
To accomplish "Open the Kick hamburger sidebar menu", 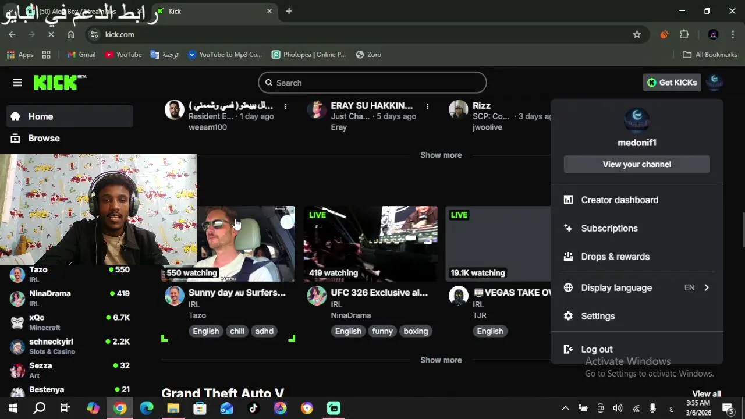I will [x=17, y=83].
